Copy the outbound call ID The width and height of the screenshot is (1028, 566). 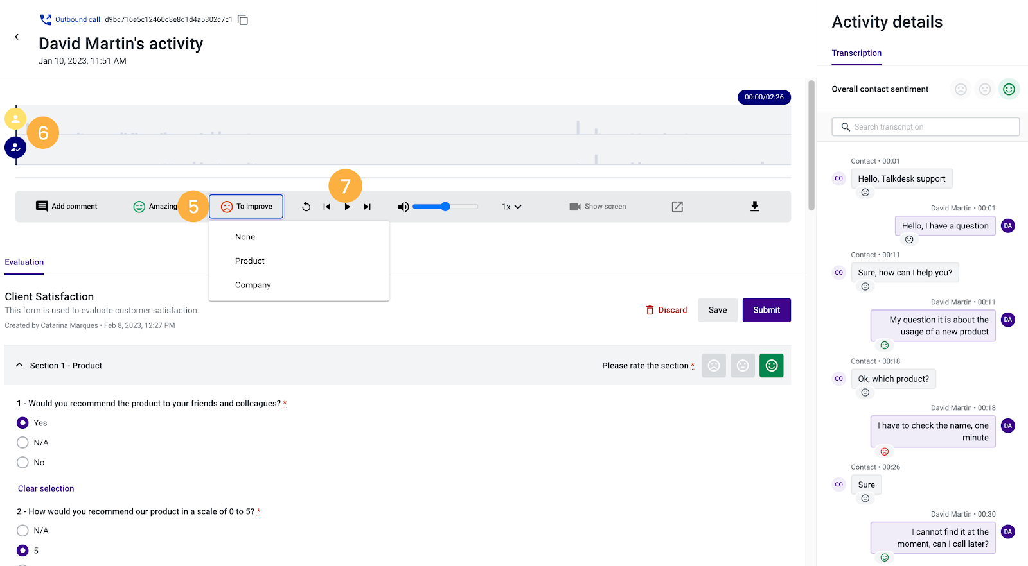(x=243, y=20)
